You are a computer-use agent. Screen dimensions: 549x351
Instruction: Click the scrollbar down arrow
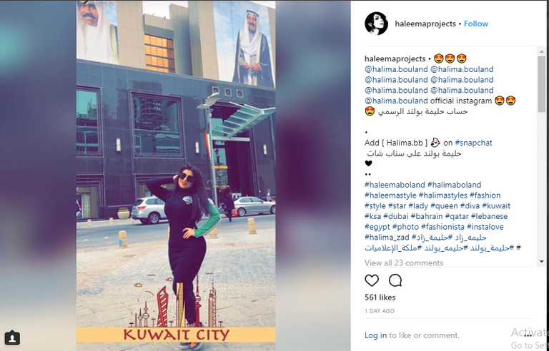542,261
